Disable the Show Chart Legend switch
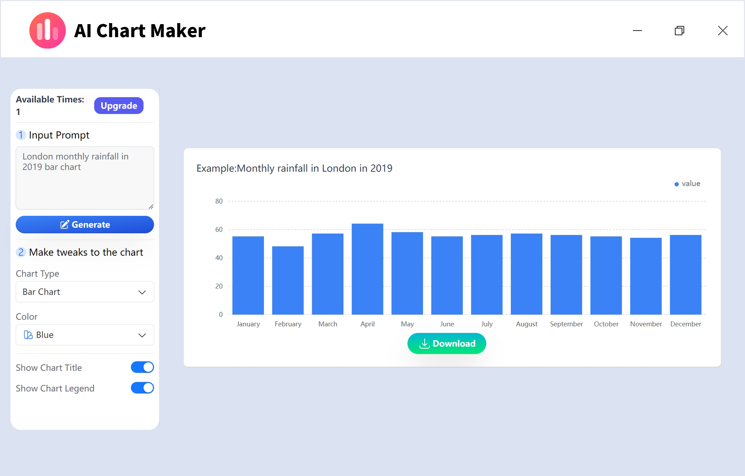745x476 pixels. 142,388
